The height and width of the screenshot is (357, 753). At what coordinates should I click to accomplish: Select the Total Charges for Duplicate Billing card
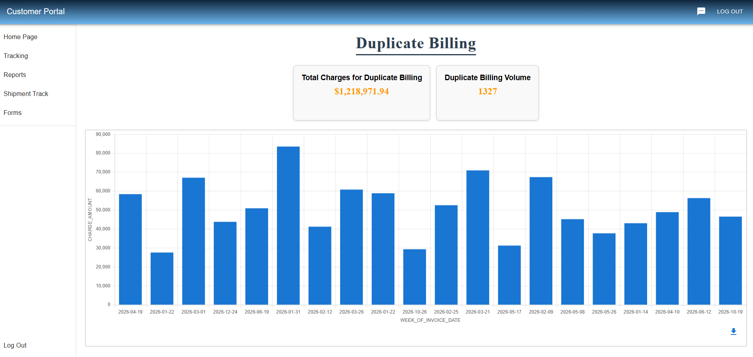pos(361,92)
